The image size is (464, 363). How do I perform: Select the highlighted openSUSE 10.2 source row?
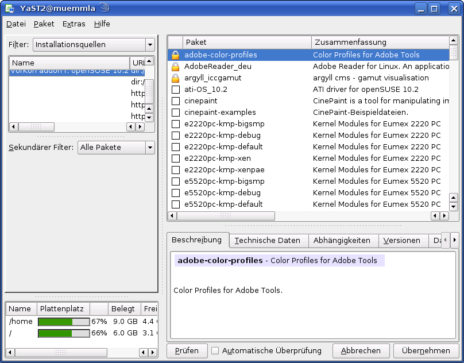pos(77,72)
